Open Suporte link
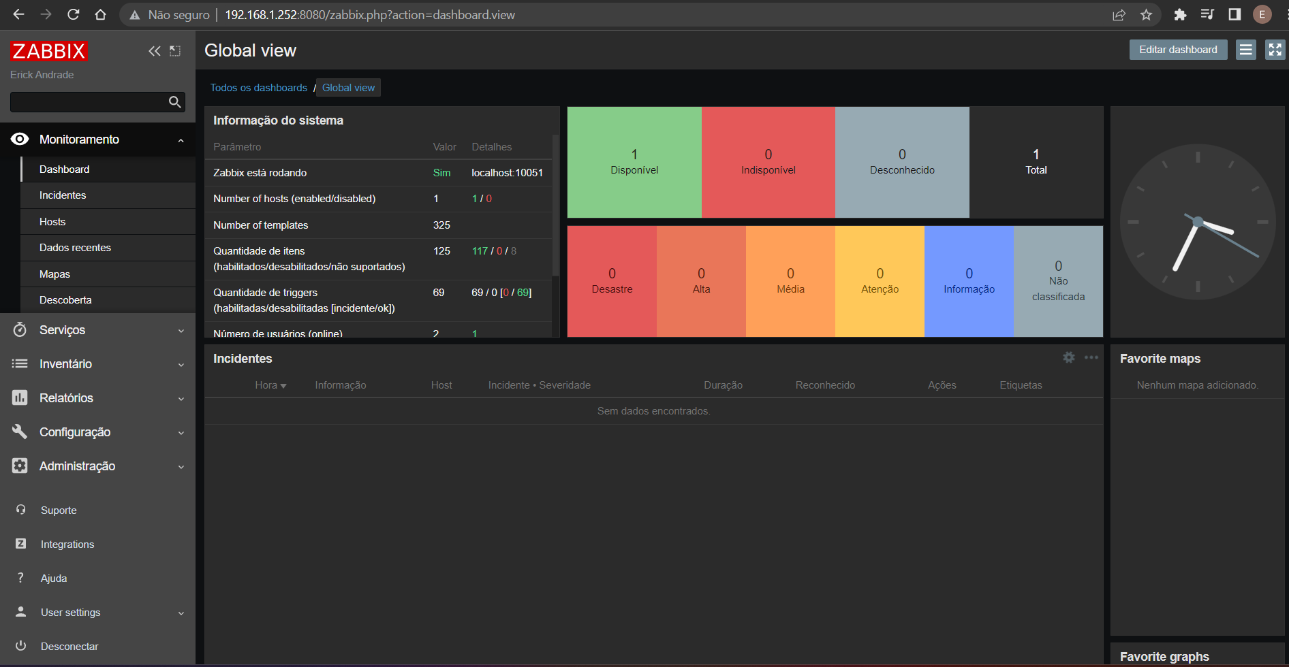1289x667 pixels. coord(59,510)
